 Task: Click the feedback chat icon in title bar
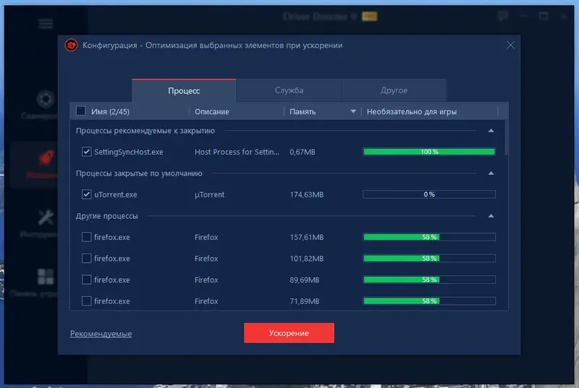[x=502, y=16]
